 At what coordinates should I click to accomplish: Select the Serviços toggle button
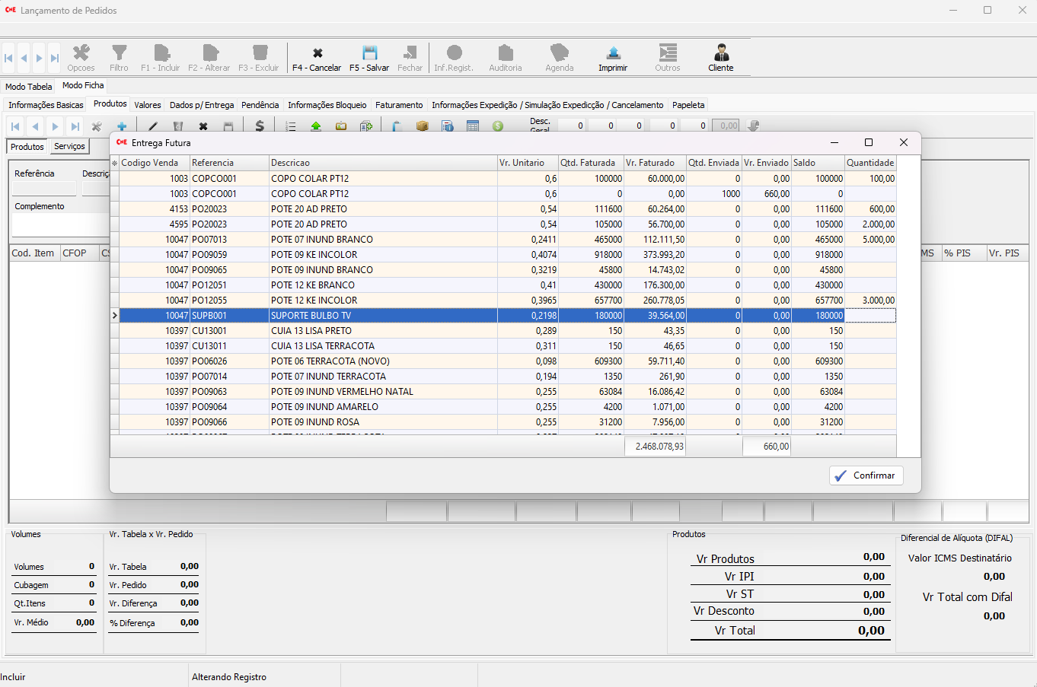pyautogui.click(x=69, y=146)
